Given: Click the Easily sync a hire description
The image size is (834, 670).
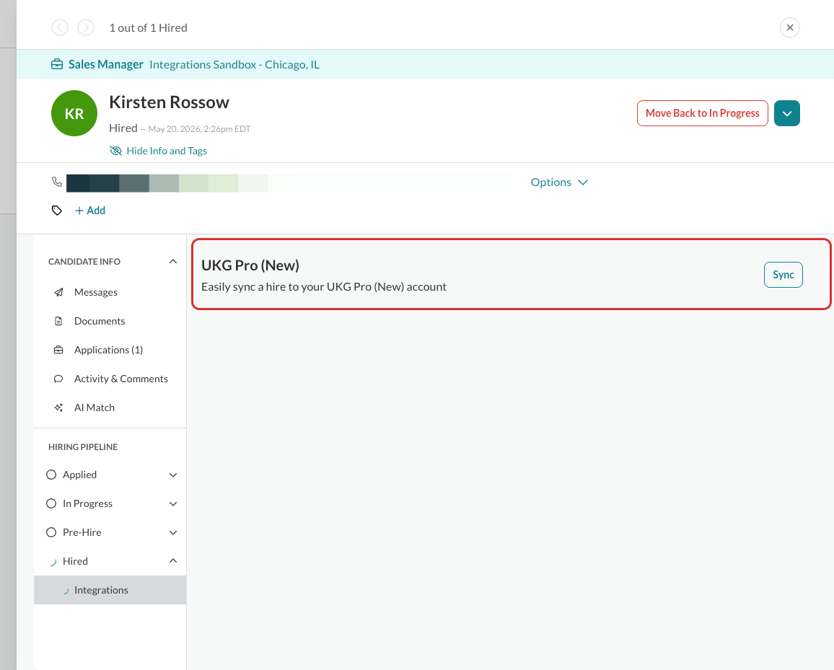Looking at the screenshot, I should pyautogui.click(x=324, y=287).
